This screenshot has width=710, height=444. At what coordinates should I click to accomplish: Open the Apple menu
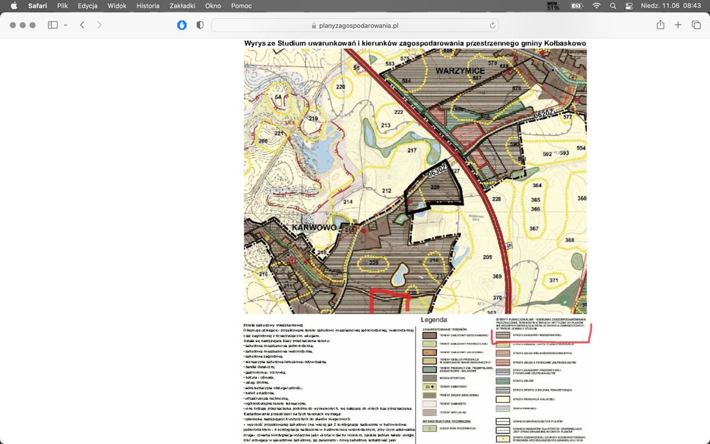[14, 6]
